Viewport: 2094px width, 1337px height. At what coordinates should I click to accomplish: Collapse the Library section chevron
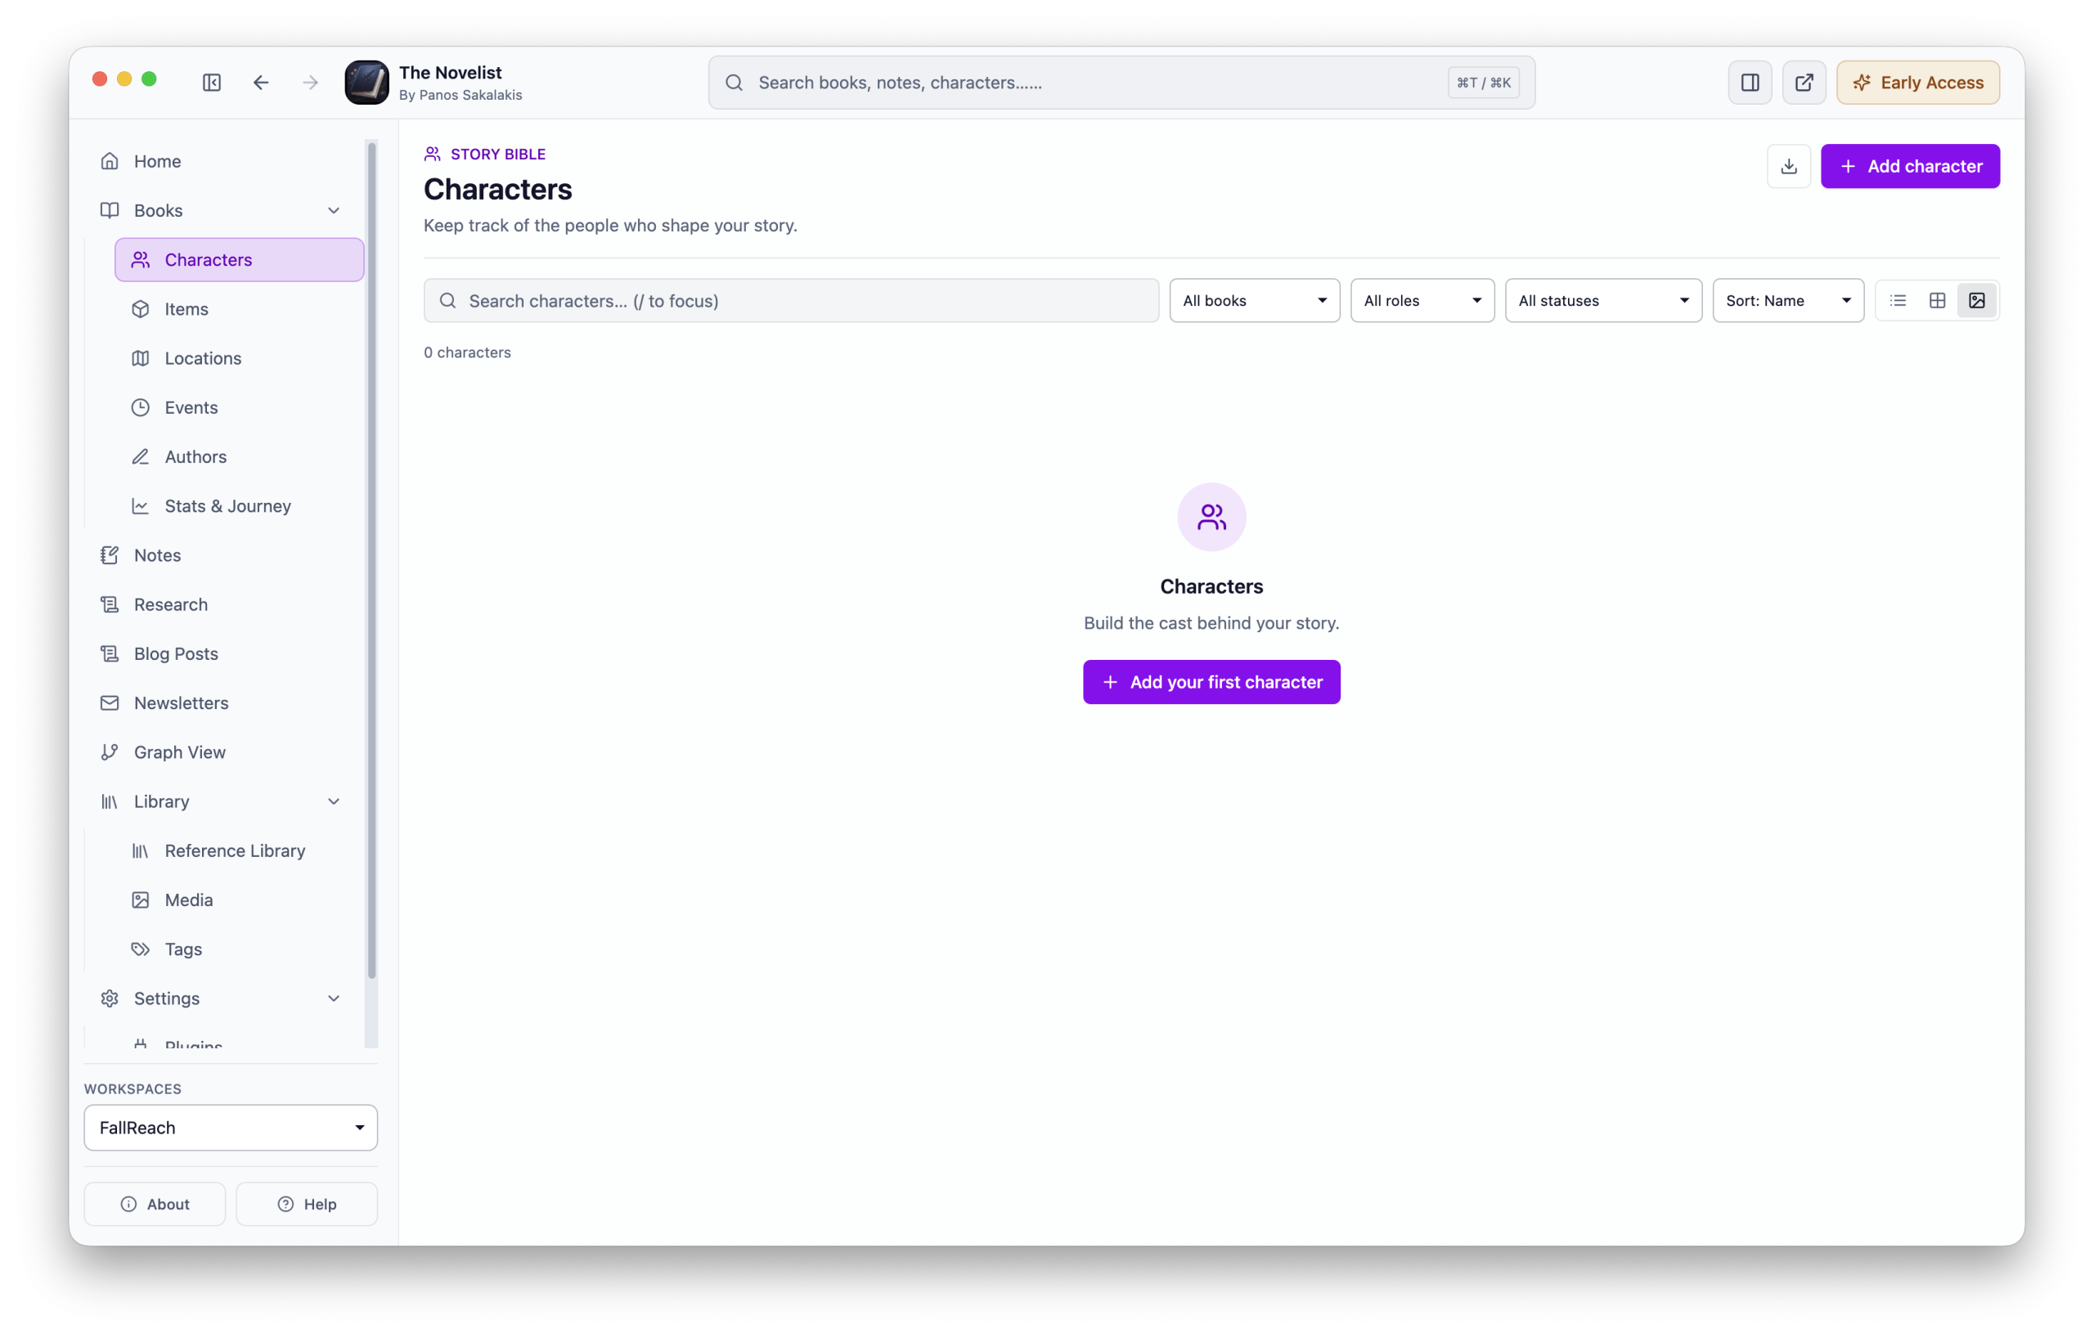point(334,801)
